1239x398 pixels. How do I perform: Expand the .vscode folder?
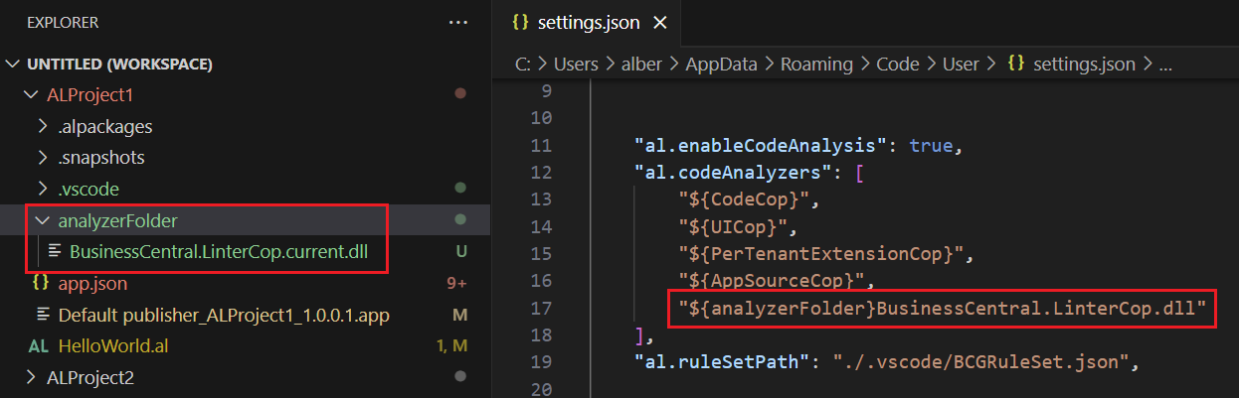point(43,189)
